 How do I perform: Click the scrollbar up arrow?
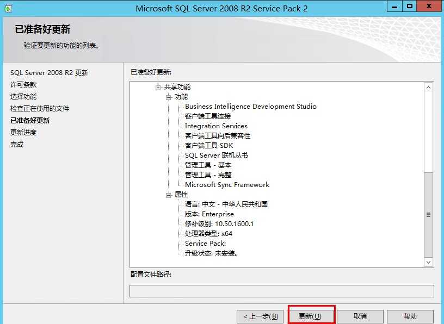[x=428, y=87]
